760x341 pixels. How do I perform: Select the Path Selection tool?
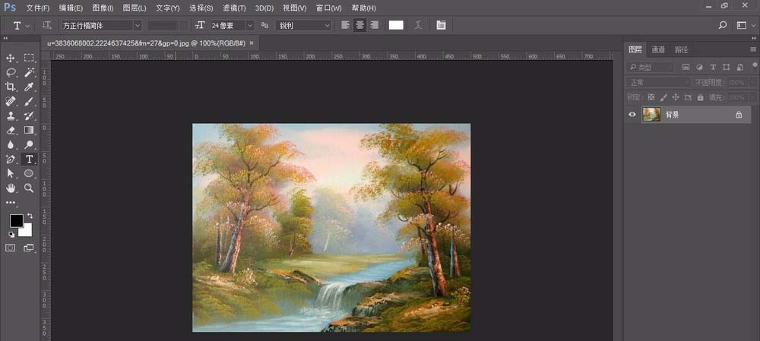10,173
